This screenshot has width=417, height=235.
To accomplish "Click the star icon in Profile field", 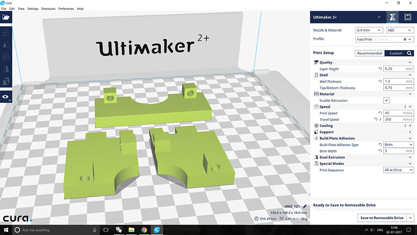I will 405,39.
